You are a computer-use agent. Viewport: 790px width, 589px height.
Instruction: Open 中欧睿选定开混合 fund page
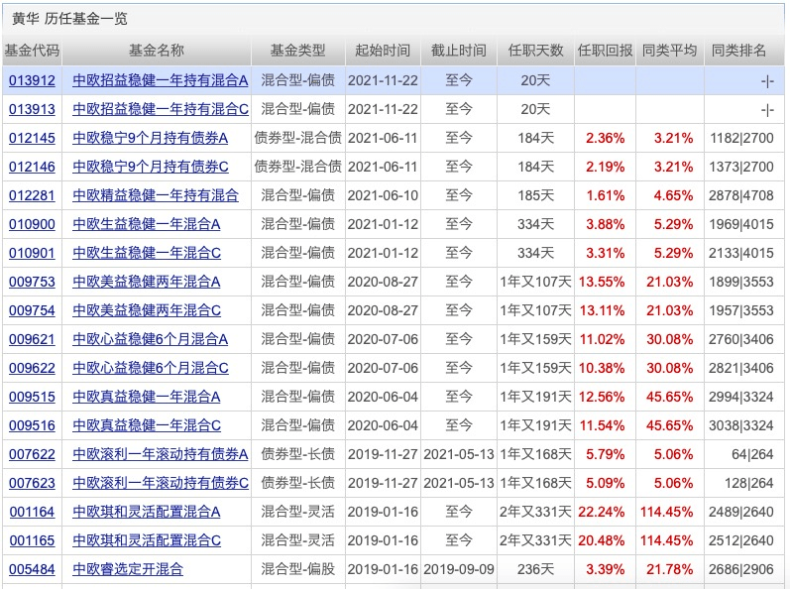coord(128,569)
